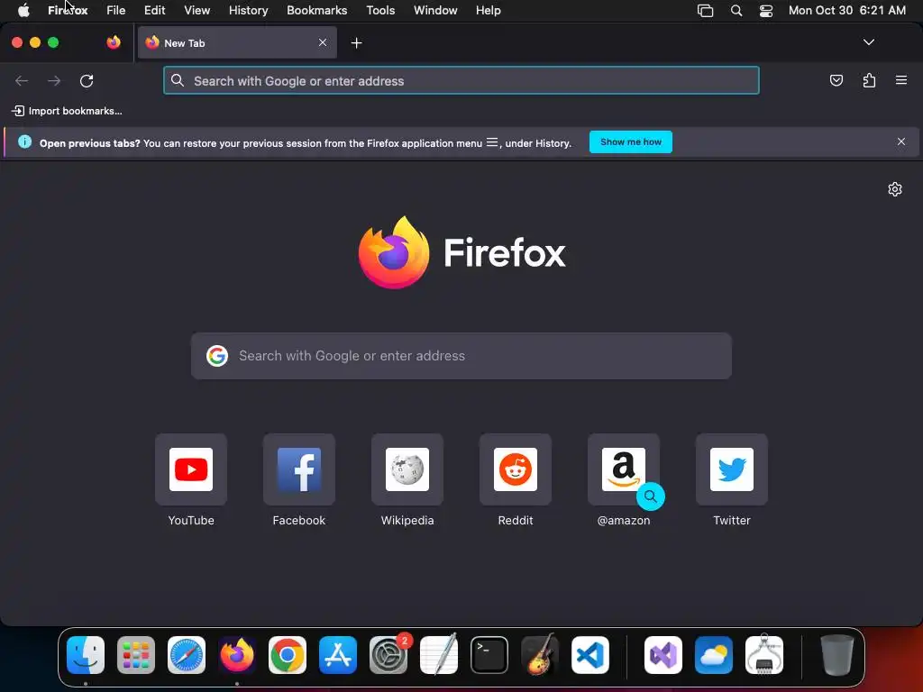Click the forward navigation arrow
923x692 pixels.
[54, 80]
